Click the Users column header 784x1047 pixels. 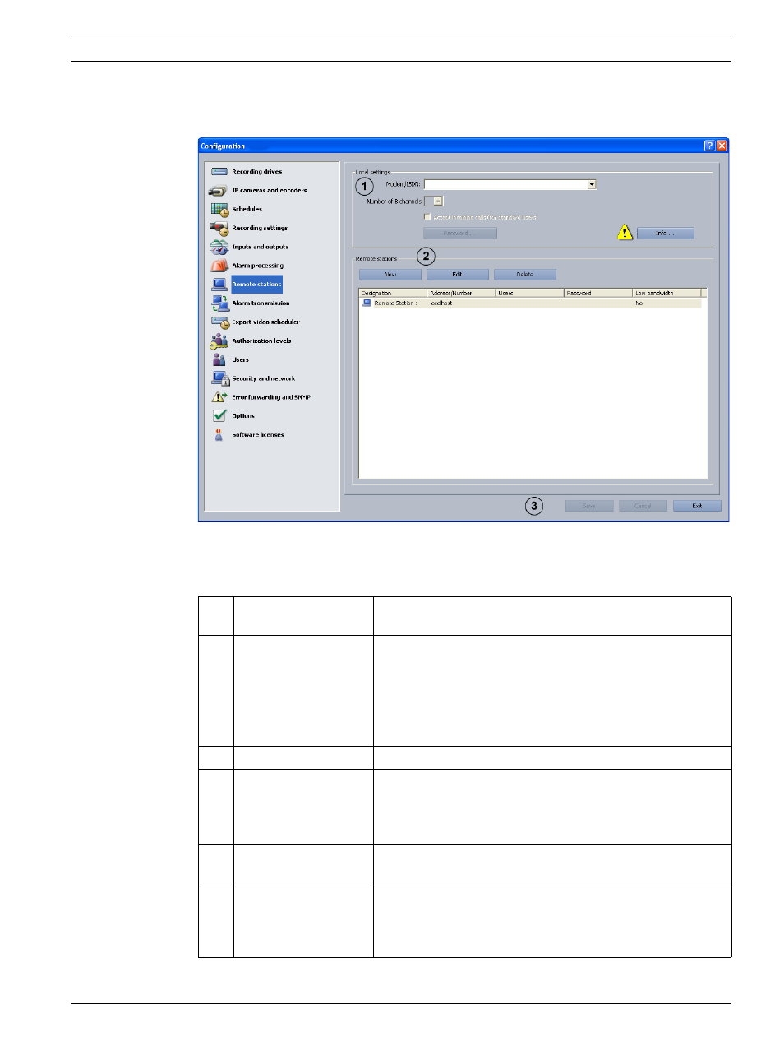[x=529, y=293]
